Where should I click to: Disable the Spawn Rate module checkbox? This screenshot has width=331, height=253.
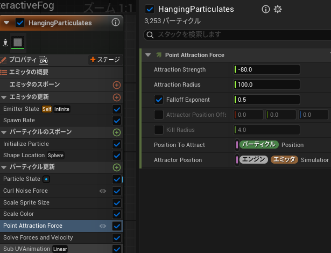pyautogui.click(x=117, y=121)
